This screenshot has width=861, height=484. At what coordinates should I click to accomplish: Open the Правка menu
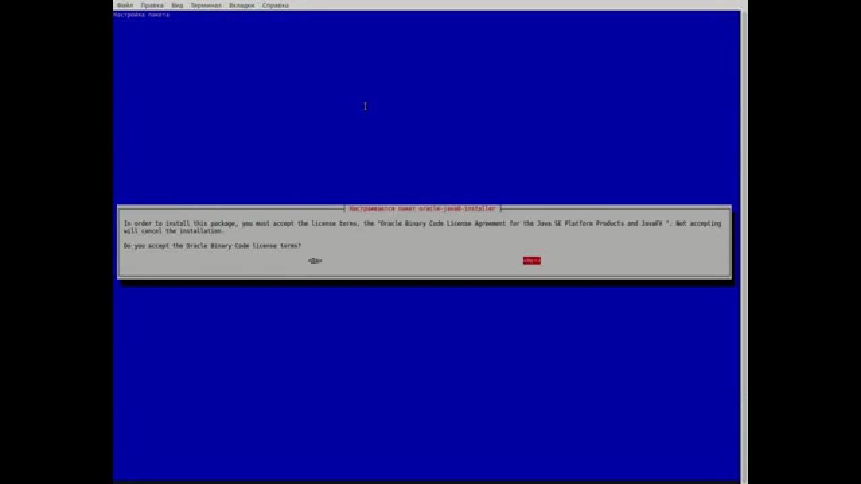click(x=152, y=5)
